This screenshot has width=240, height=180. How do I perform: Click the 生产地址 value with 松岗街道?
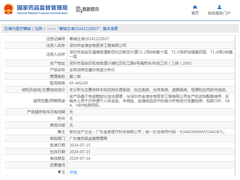(x=130, y=63)
